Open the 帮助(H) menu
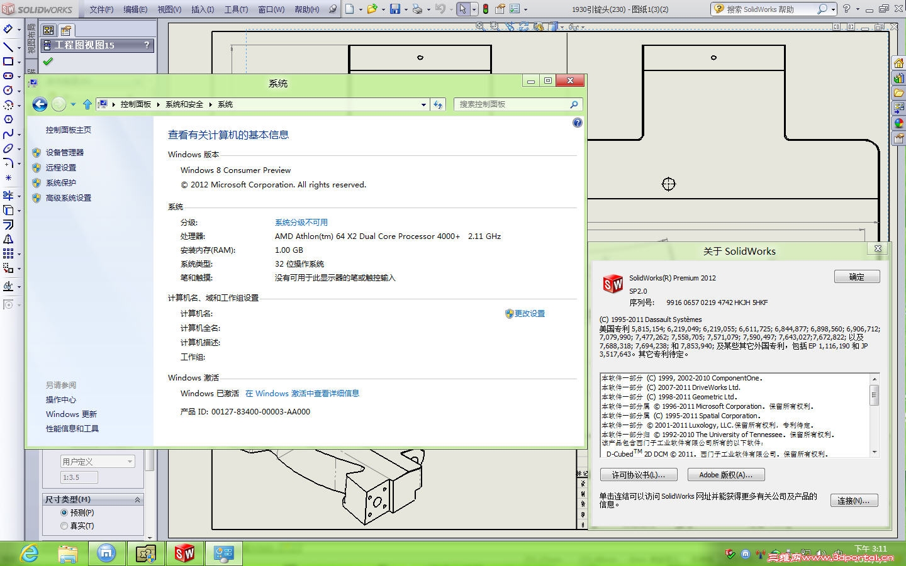 [x=307, y=9]
